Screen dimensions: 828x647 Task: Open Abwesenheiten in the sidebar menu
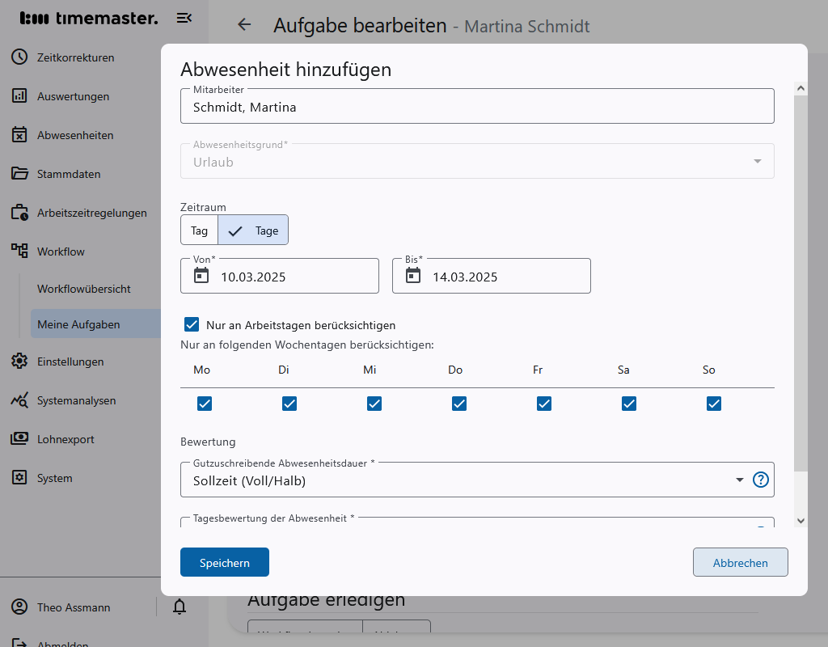tap(75, 135)
